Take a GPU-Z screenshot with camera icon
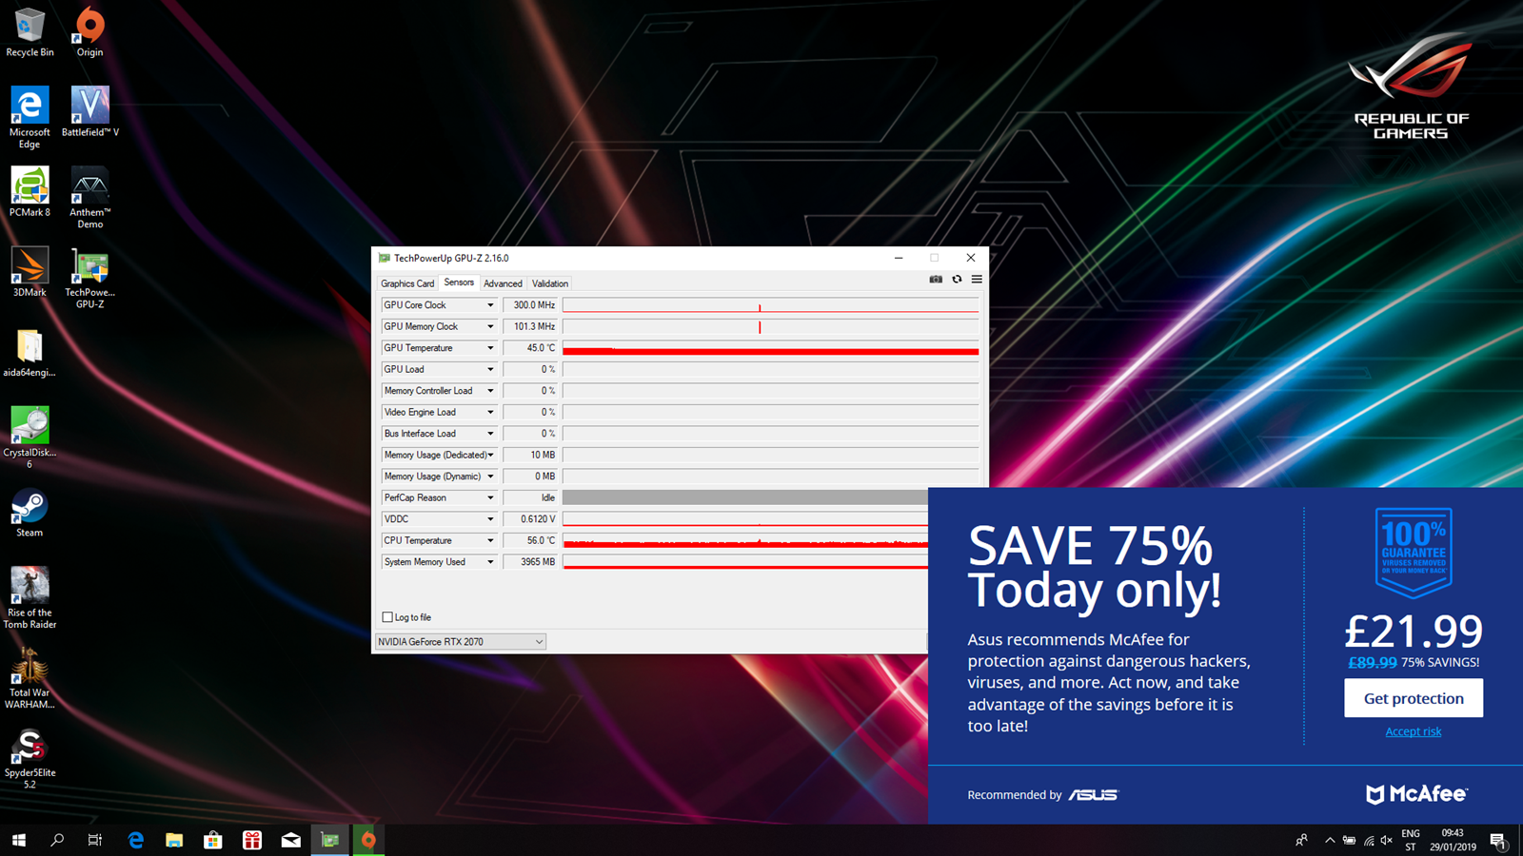The image size is (1523, 856). click(936, 280)
